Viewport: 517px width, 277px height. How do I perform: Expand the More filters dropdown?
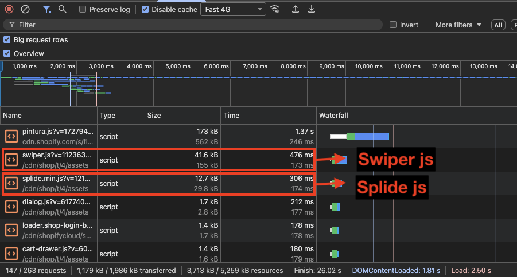(457, 25)
